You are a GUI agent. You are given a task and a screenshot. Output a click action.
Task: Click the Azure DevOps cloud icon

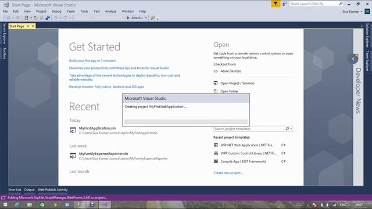[x=216, y=71]
